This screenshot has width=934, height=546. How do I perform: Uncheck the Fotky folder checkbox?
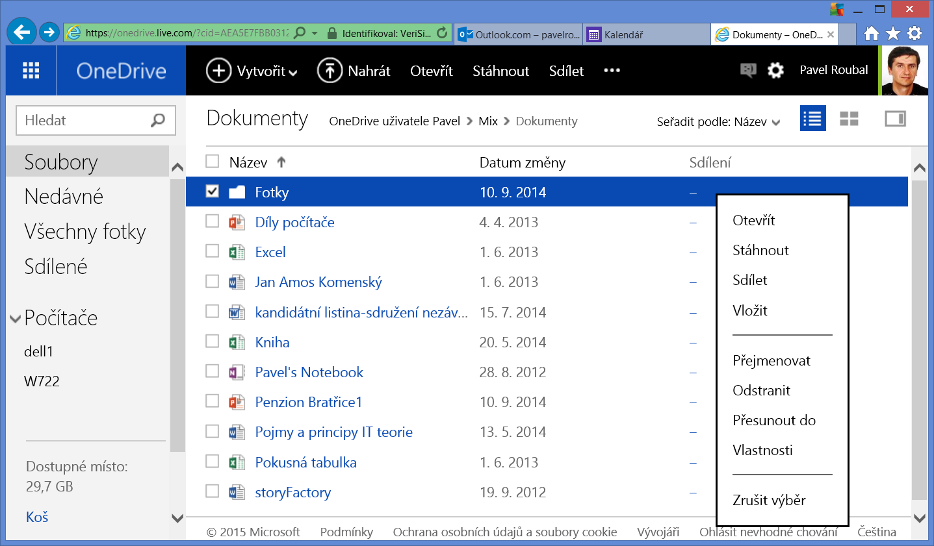click(x=212, y=191)
